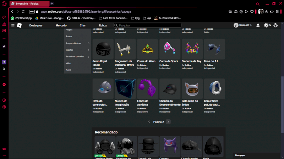Viewport: 284px width, 159px height.
Task: Open the Roblox settings gear
Action: pyautogui.click(x=275, y=25)
